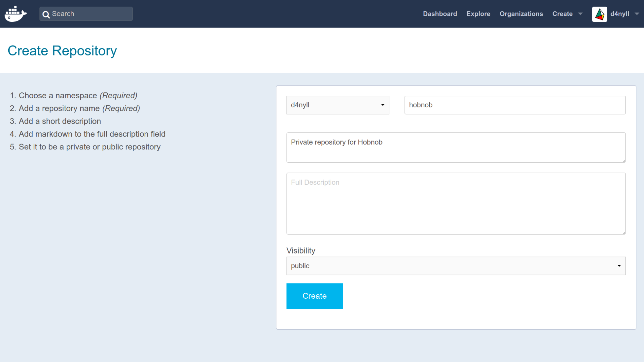The width and height of the screenshot is (644, 362).
Task: Click the short description resize handle
Action: (x=624, y=161)
